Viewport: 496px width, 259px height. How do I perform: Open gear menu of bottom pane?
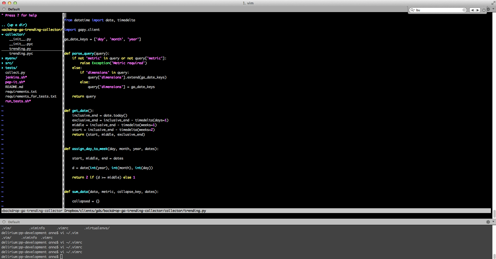click(488, 222)
